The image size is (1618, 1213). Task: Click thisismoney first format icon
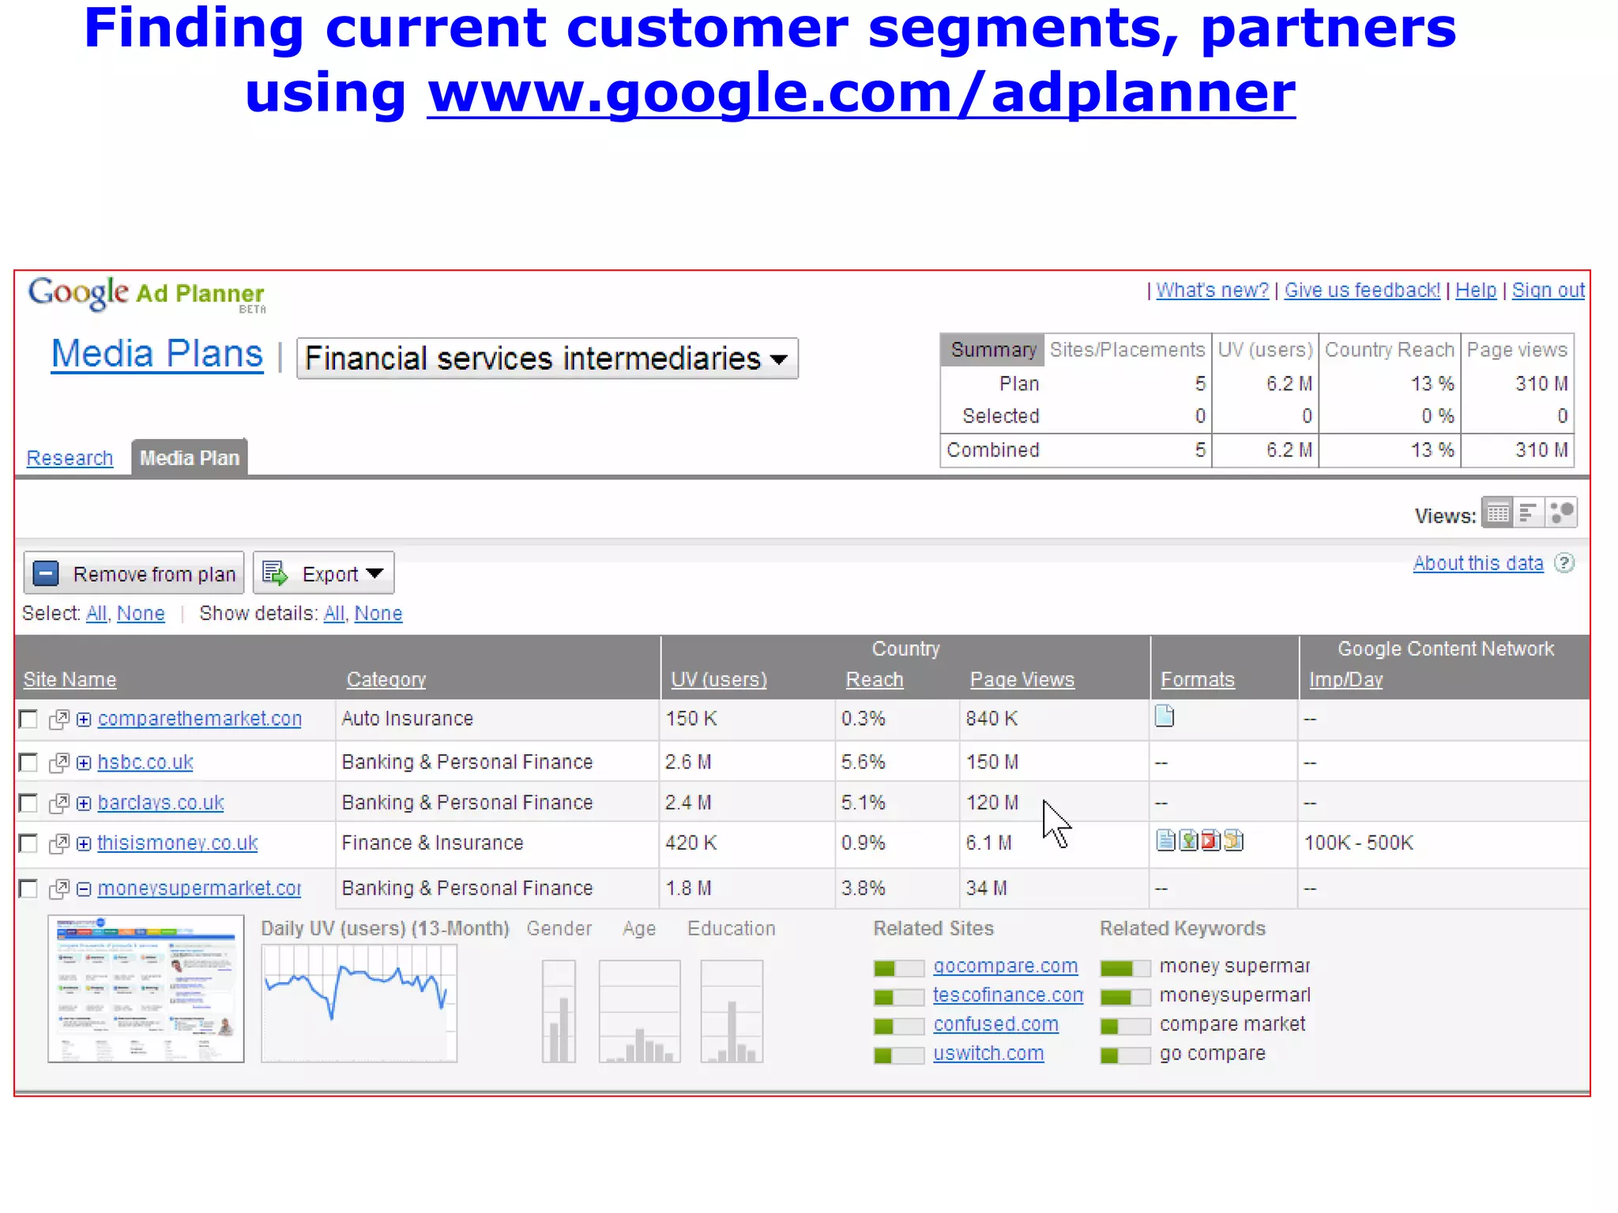pos(1166,840)
